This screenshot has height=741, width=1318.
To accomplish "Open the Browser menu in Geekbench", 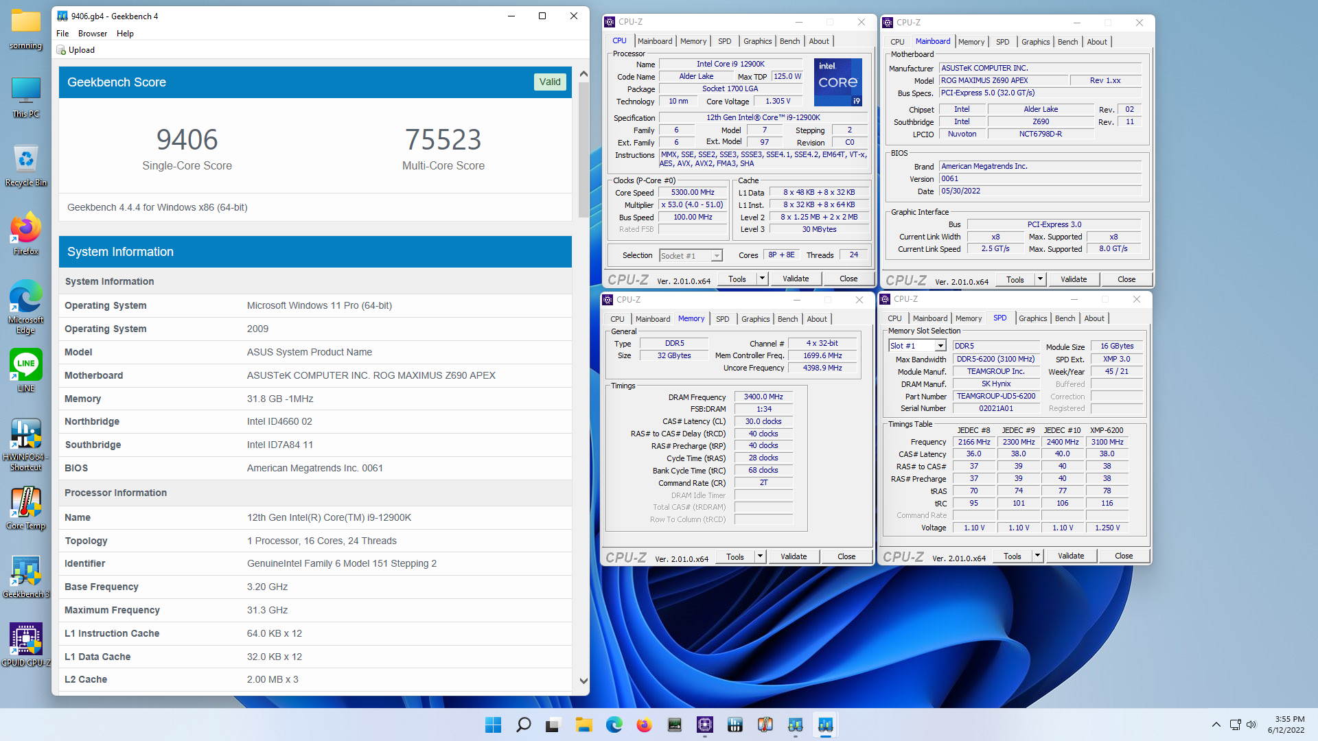I will pos(93,34).
